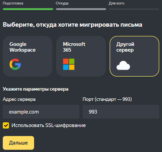Focus the port field showing 993

coord(121,112)
